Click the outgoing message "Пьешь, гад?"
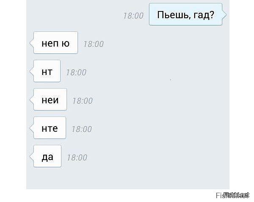Screen dimensions: 254x202 [185, 14]
